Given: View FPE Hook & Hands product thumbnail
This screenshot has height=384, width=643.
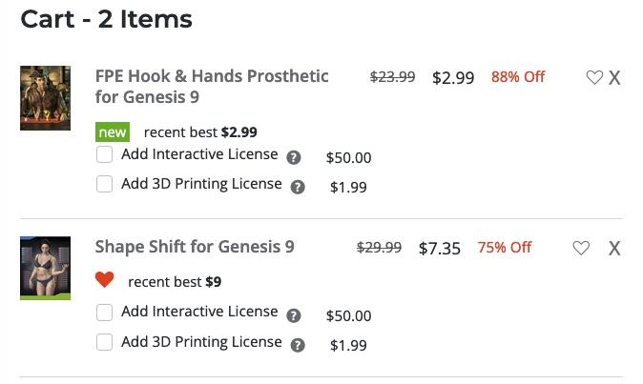Looking at the screenshot, I should pyautogui.click(x=45, y=98).
